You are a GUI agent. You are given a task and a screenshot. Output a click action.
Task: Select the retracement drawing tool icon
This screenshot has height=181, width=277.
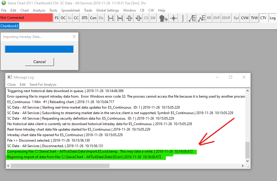click(x=192, y=18)
